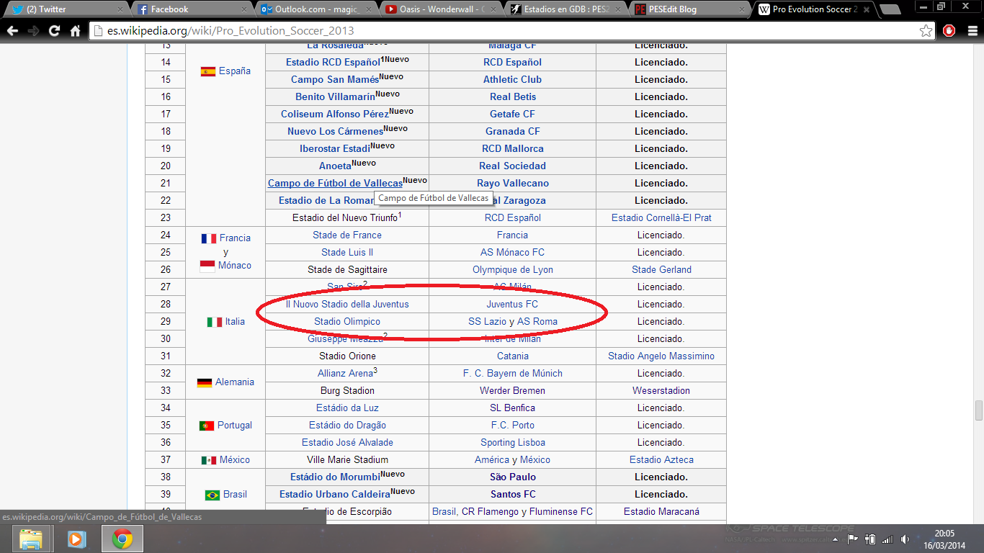This screenshot has width=984, height=553.
Task: Open File Explorer from the taskbar
Action: click(31, 539)
